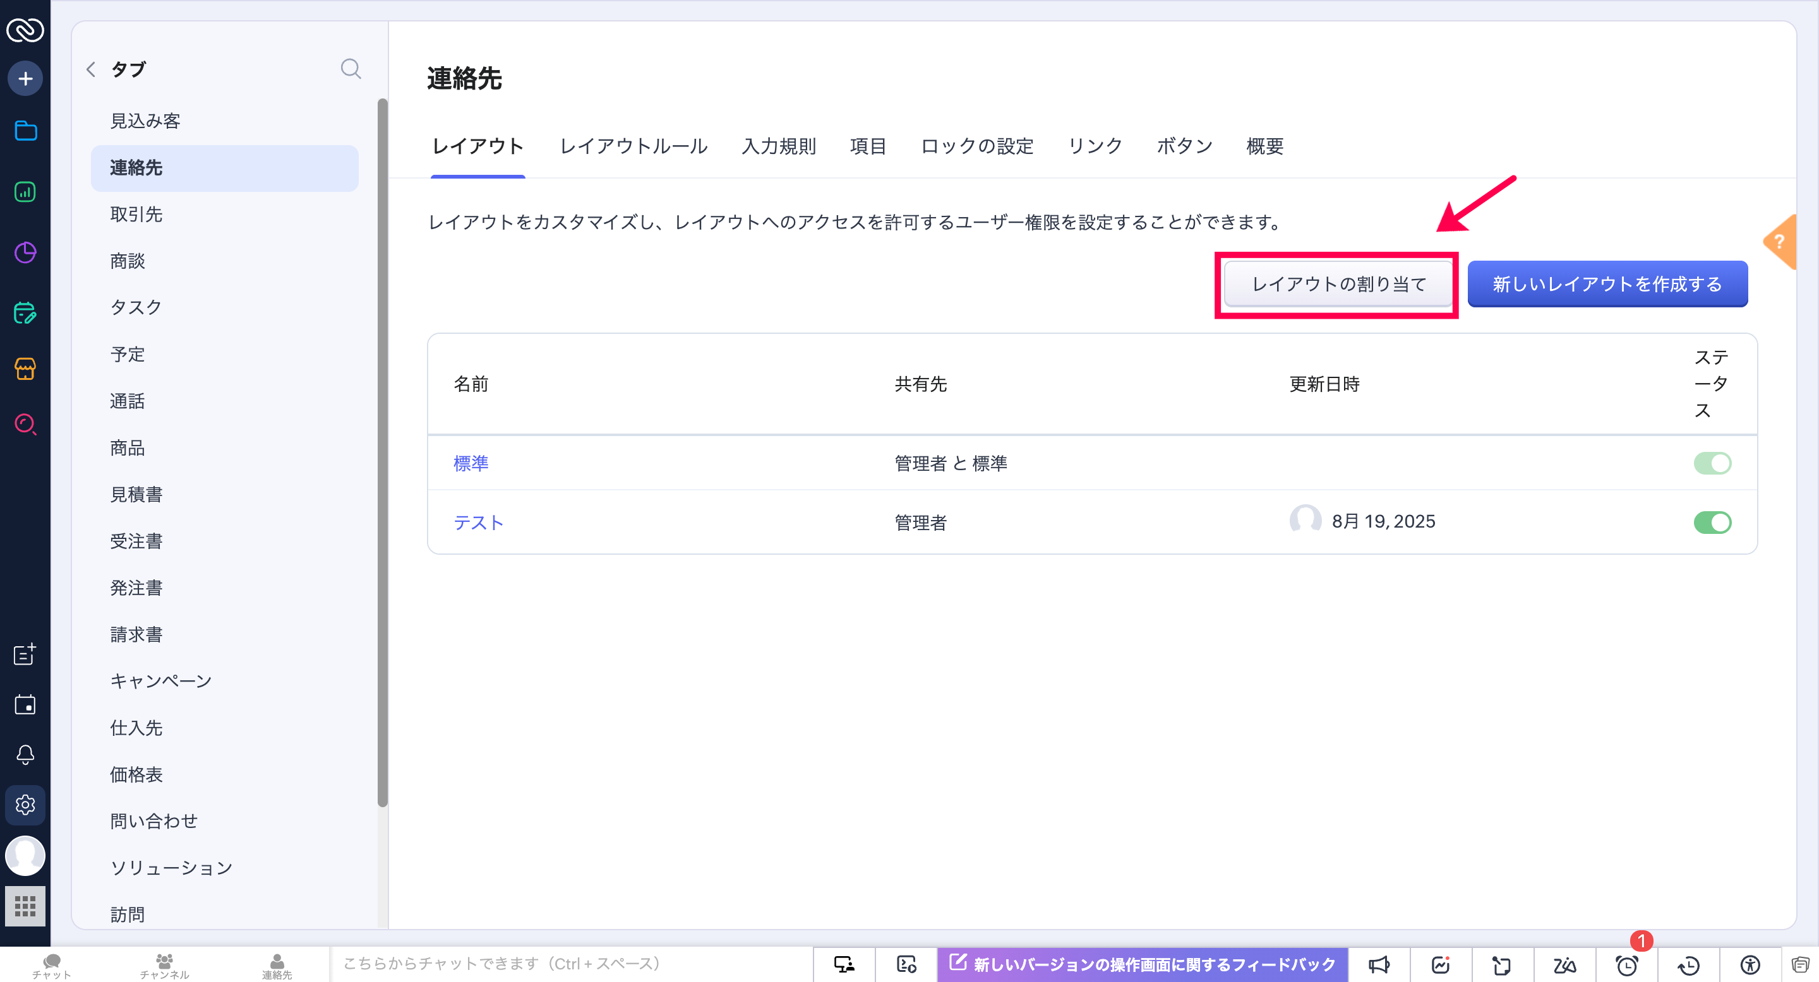Open the accessibility icon in bottom bar
This screenshot has width=1819, height=982.
pos(1750,964)
